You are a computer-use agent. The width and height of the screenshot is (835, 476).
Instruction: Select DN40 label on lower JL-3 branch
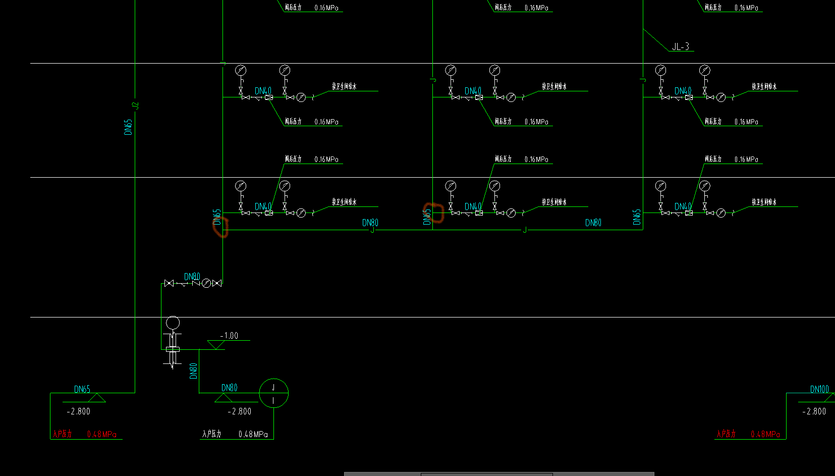point(683,206)
